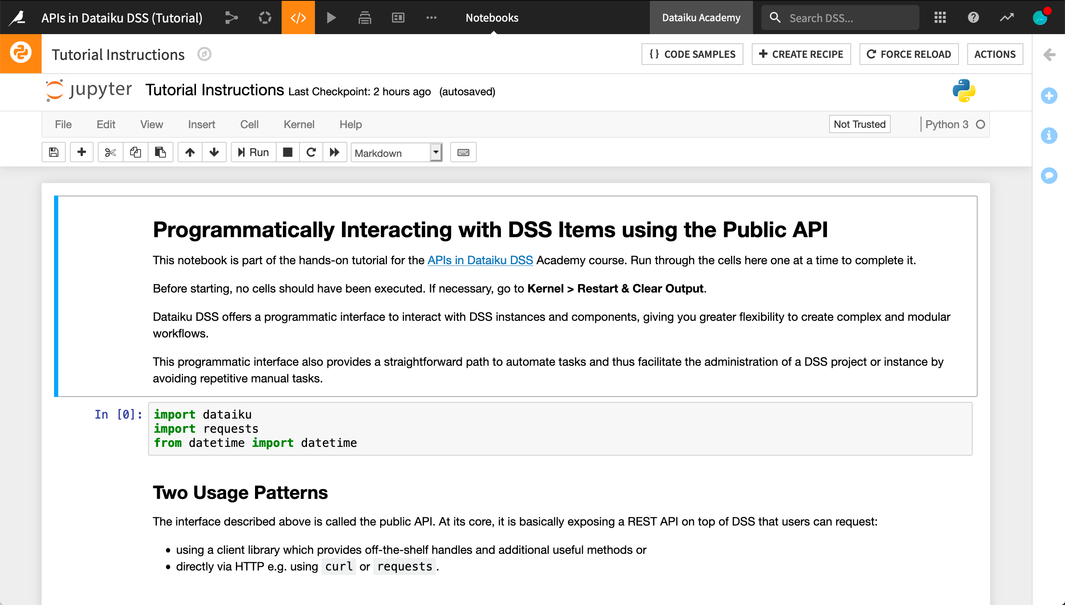Image resolution: width=1065 pixels, height=605 pixels.
Task: Open the Dashboards icon in top bar
Action: click(x=398, y=17)
